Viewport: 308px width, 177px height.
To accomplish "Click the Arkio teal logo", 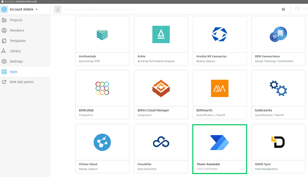I will coord(161,34).
